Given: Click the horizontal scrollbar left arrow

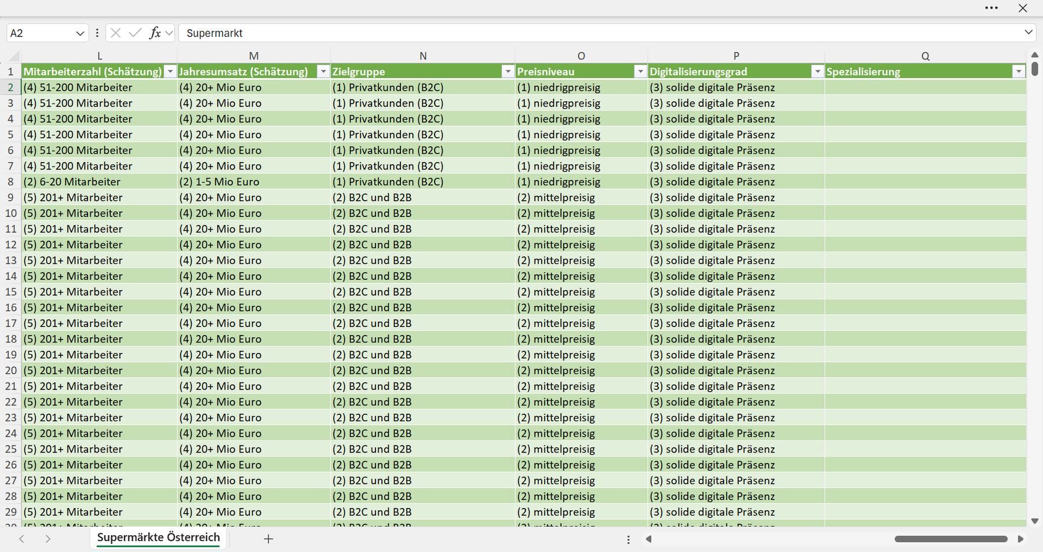Looking at the screenshot, I should point(649,539).
